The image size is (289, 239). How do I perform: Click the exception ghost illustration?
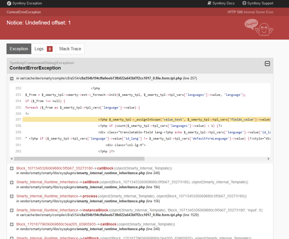tap(259, 27)
